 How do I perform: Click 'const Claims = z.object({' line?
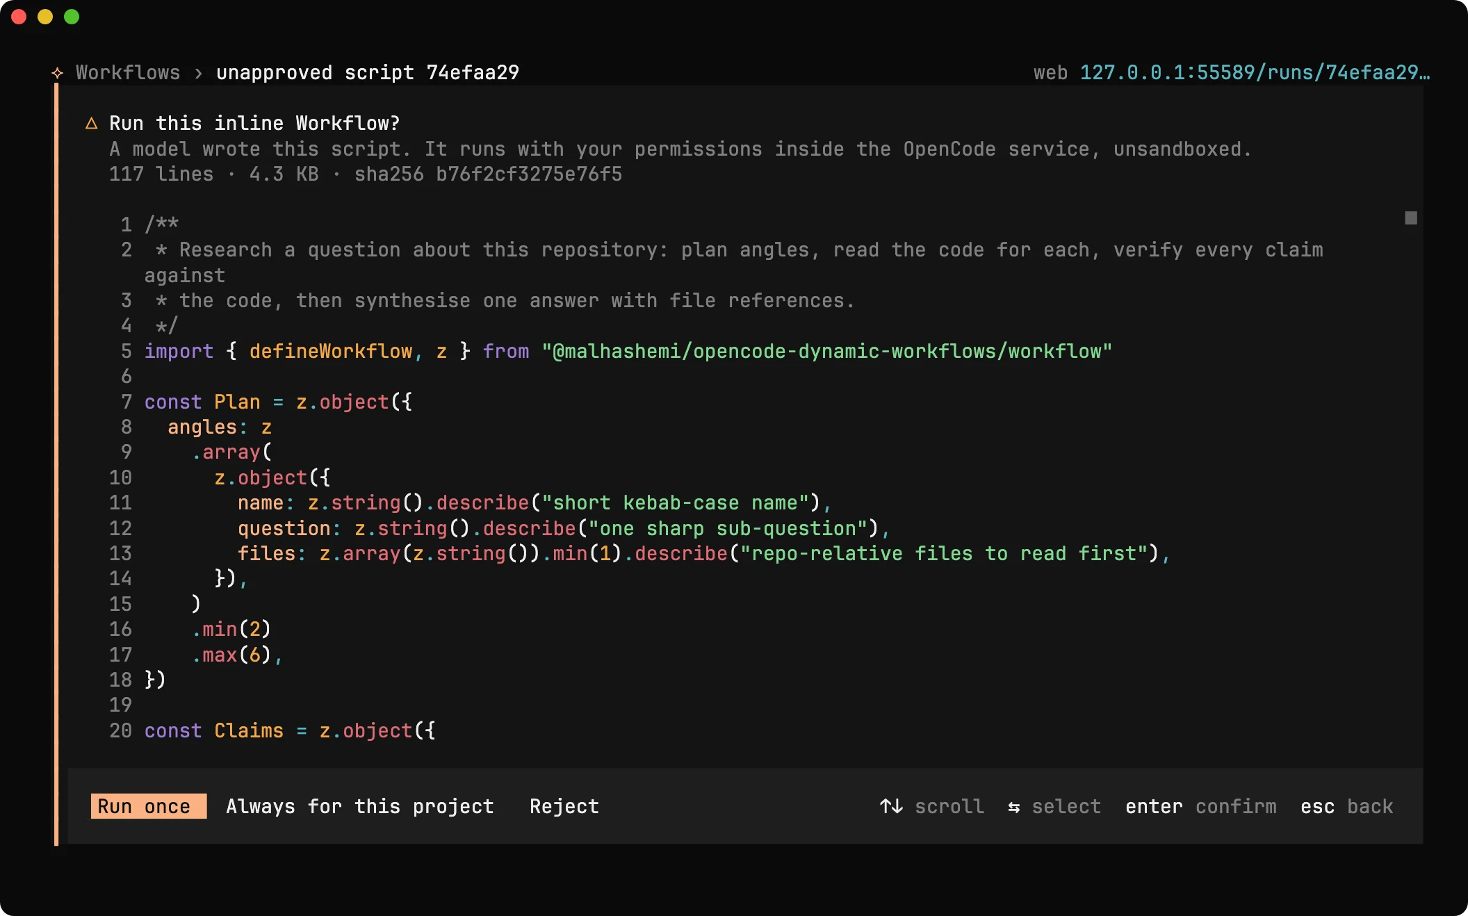[x=290, y=730]
